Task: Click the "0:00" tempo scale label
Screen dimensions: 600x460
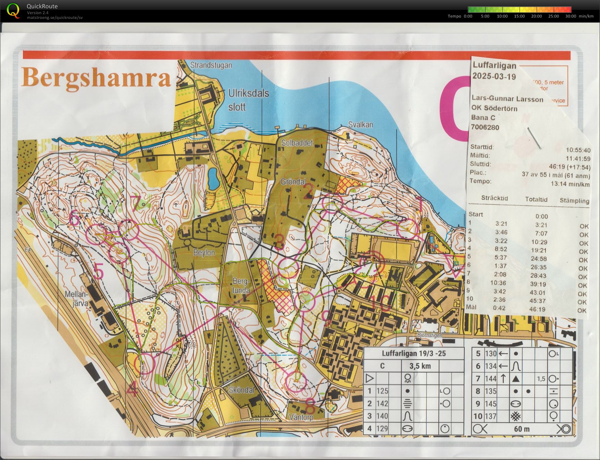Action: (x=468, y=16)
